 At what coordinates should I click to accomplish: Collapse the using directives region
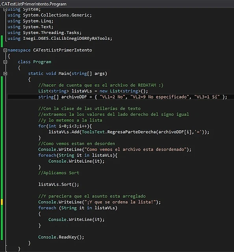pos(5,9)
